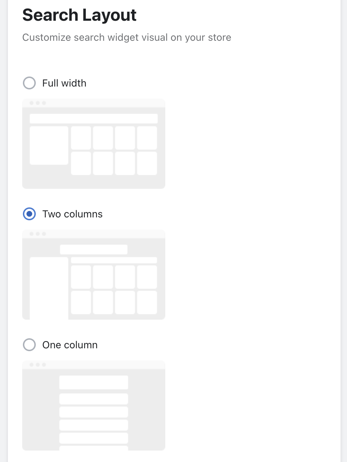Image resolution: width=347 pixels, height=462 pixels.
Task: Click tall sidebar panel in Two columns preview
Action: pyautogui.click(x=49, y=288)
